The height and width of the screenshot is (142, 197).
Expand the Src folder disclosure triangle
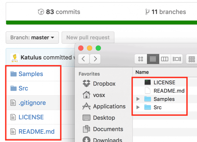(138, 107)
